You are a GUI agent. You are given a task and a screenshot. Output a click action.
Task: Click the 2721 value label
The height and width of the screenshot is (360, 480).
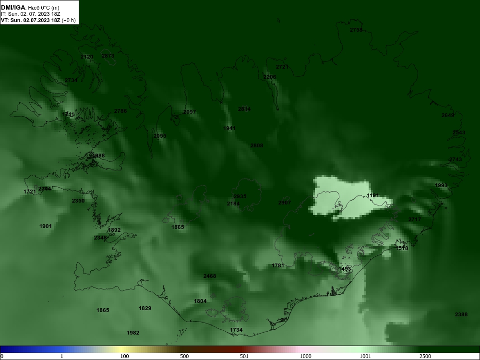[x=282, y=67]
